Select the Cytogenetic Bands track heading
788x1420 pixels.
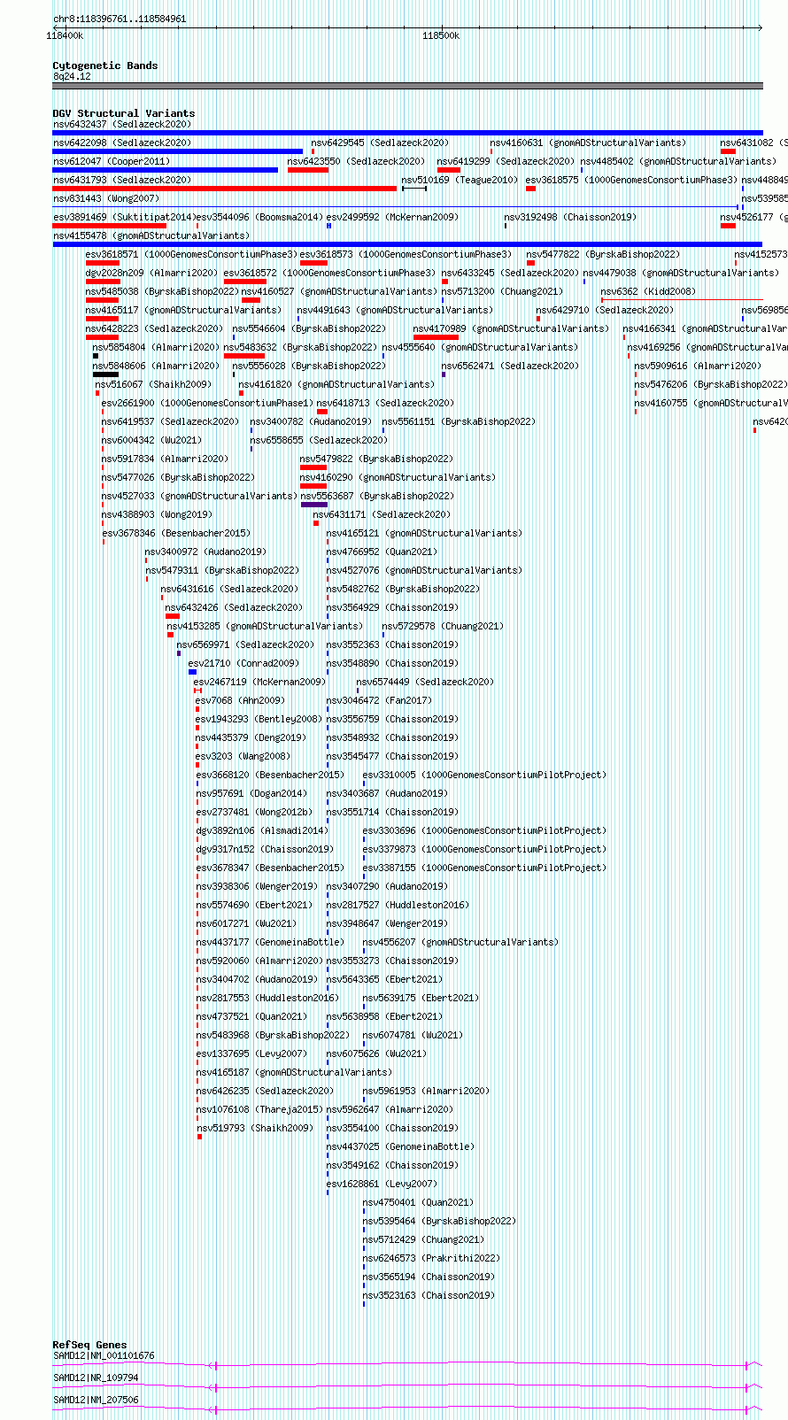coord(104,66)
